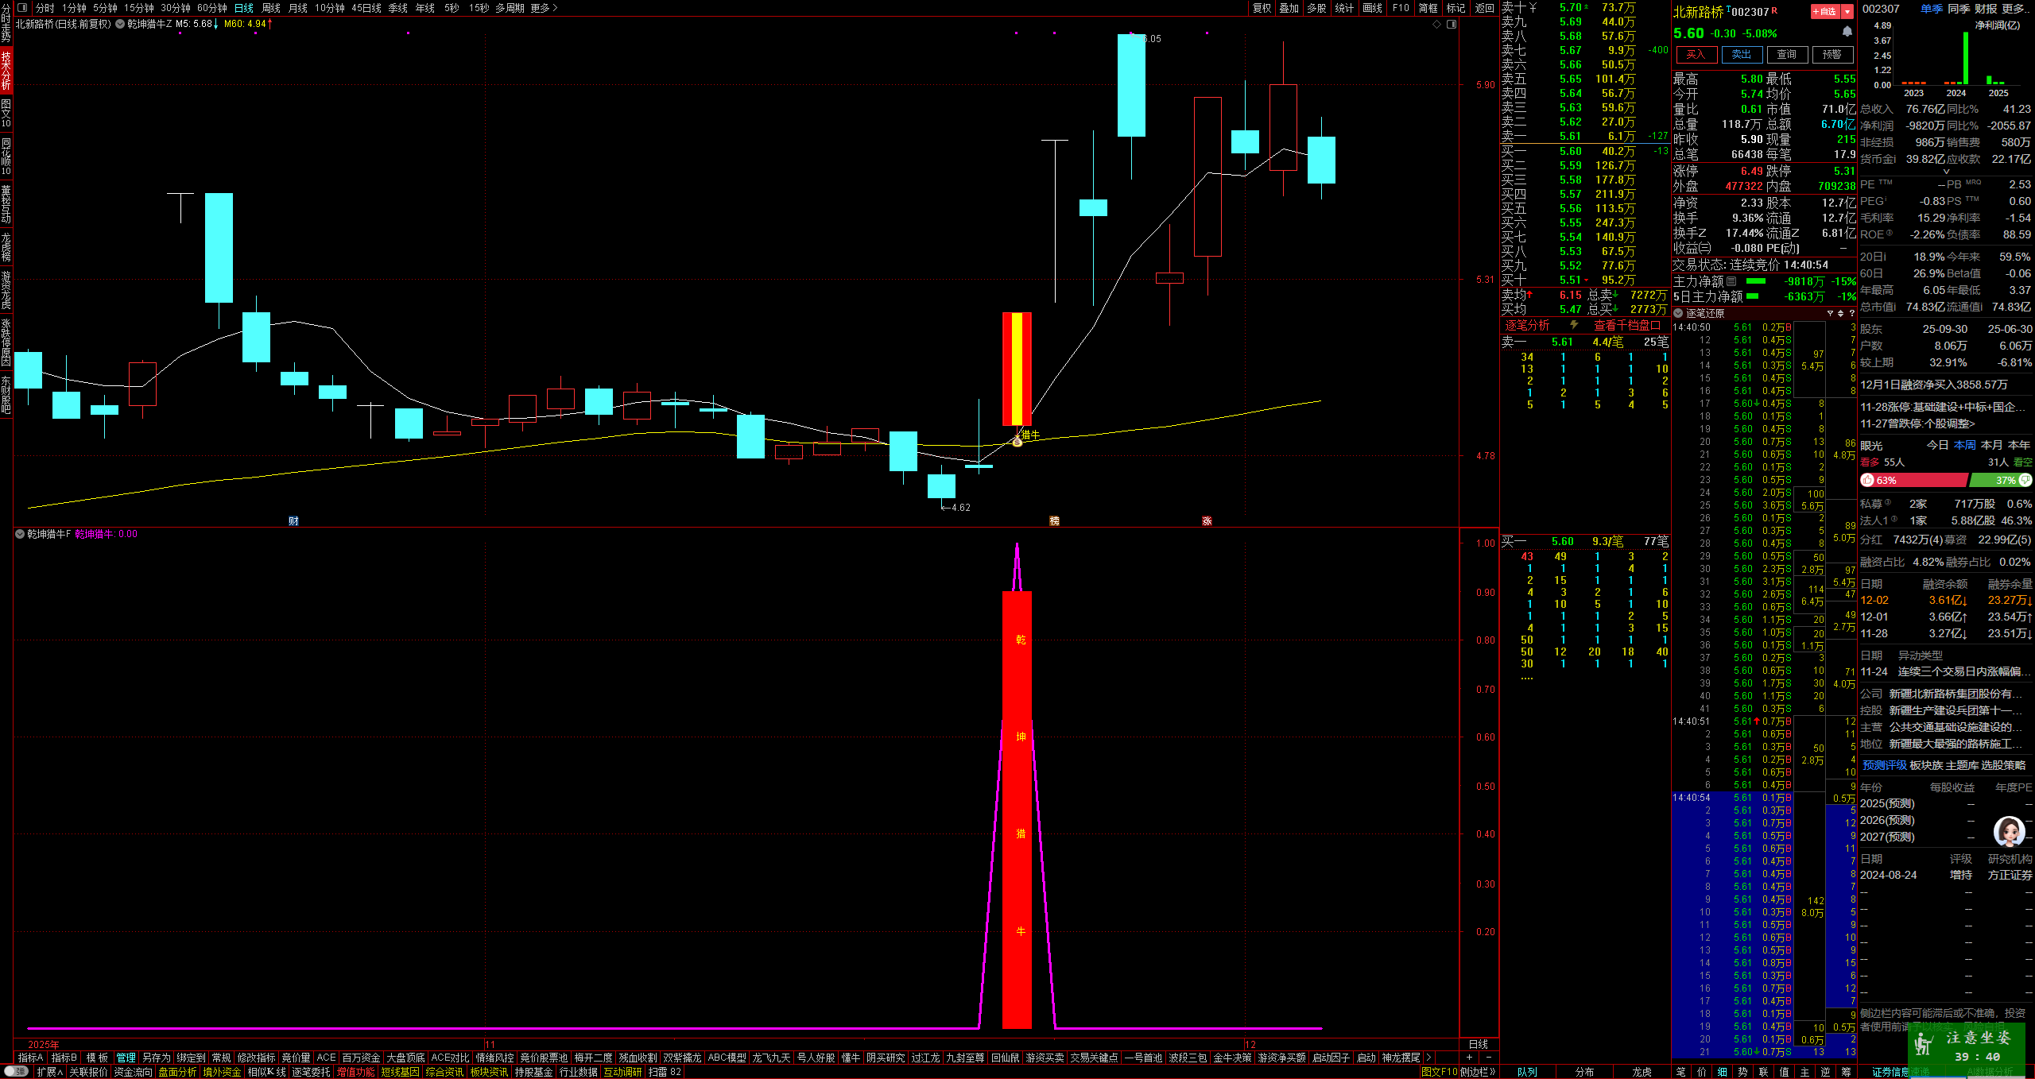2035x1079 pixels.
Task: Click the filter funnel icon in 逐笔还原 header
Action: [1830, 313]
